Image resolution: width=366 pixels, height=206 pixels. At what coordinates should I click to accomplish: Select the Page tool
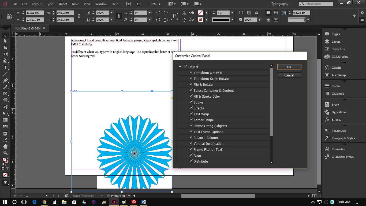(5, 47)
